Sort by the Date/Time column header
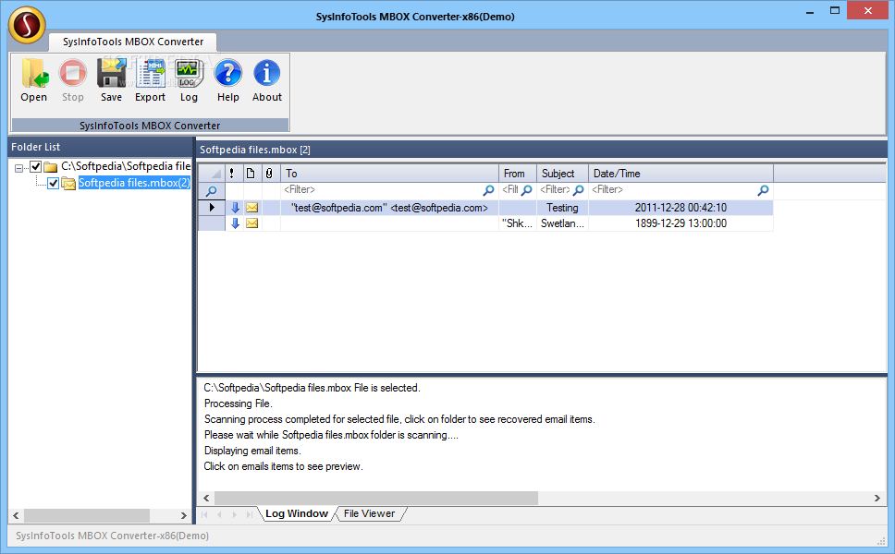The height and width of the screenshot is (554, 895). (680, 174)
